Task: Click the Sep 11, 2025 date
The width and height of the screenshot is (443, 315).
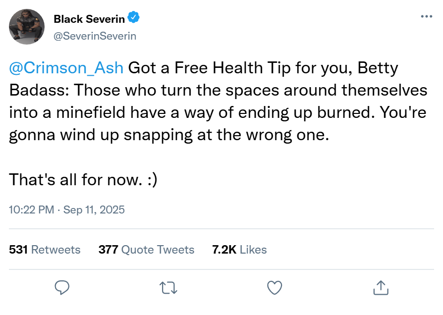Action: (94, 210)
